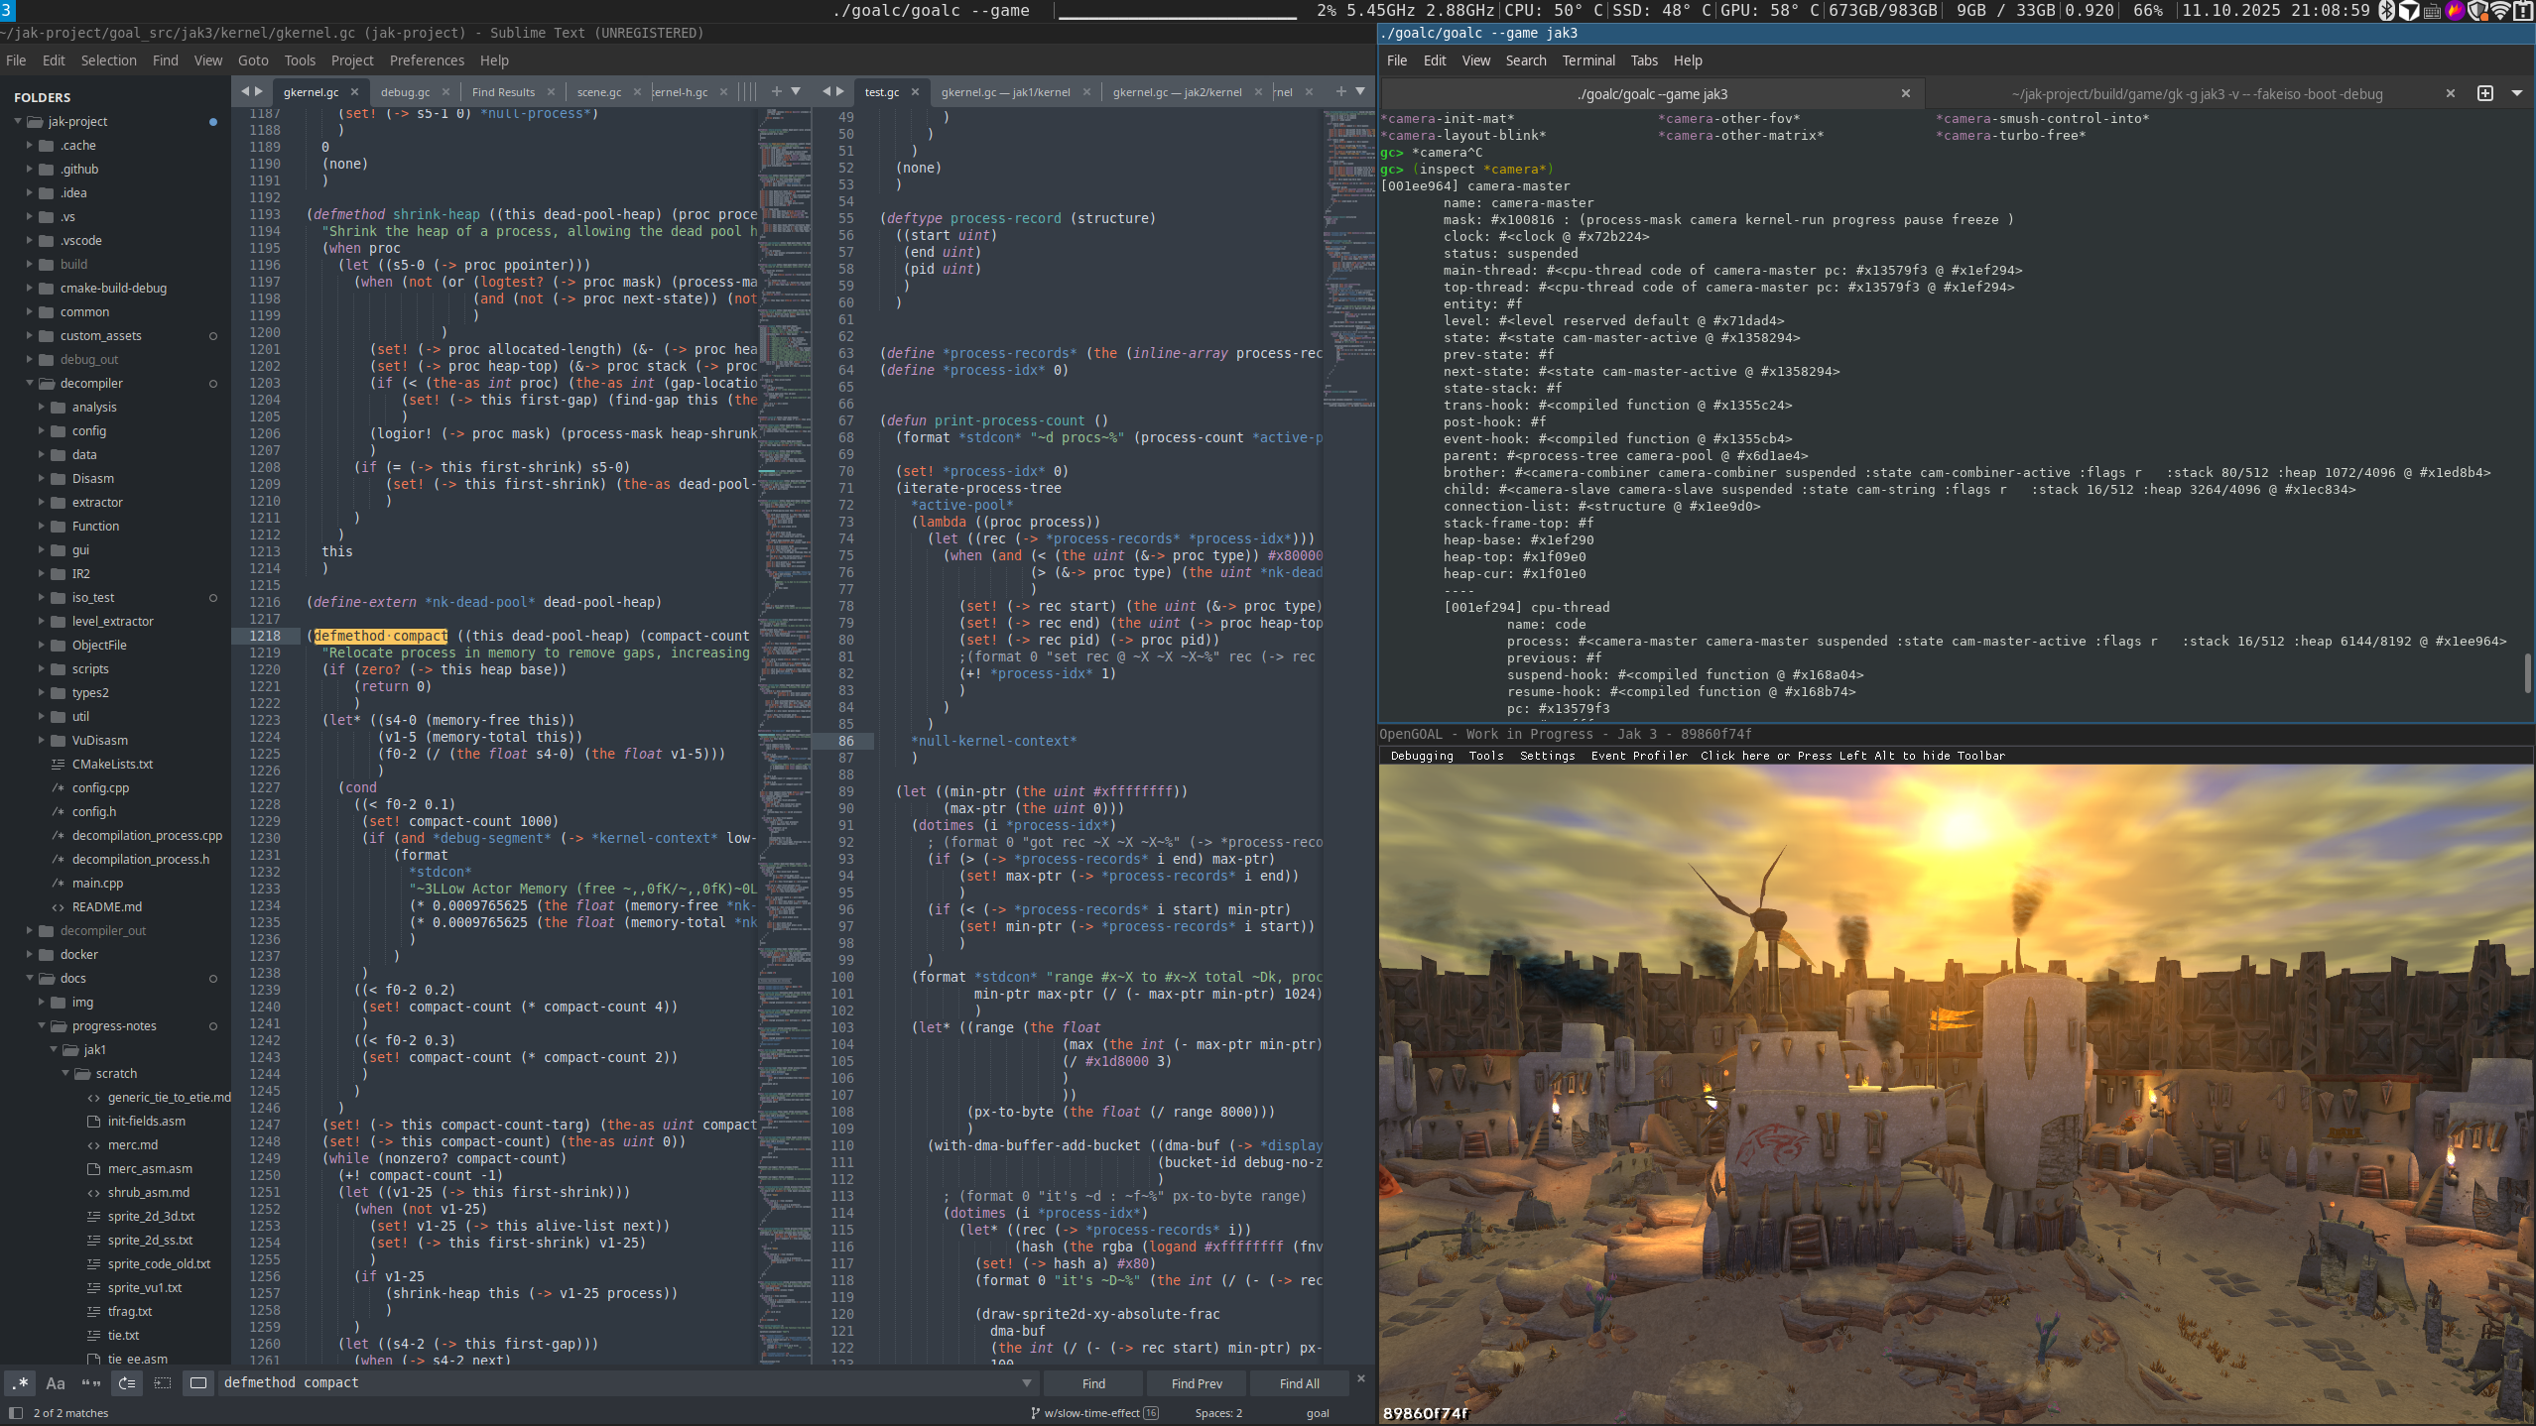The width and height of the screenshot is (2536, 1426).
Task: Open the search history dropdown in the find bar
Action: 1027,1382
